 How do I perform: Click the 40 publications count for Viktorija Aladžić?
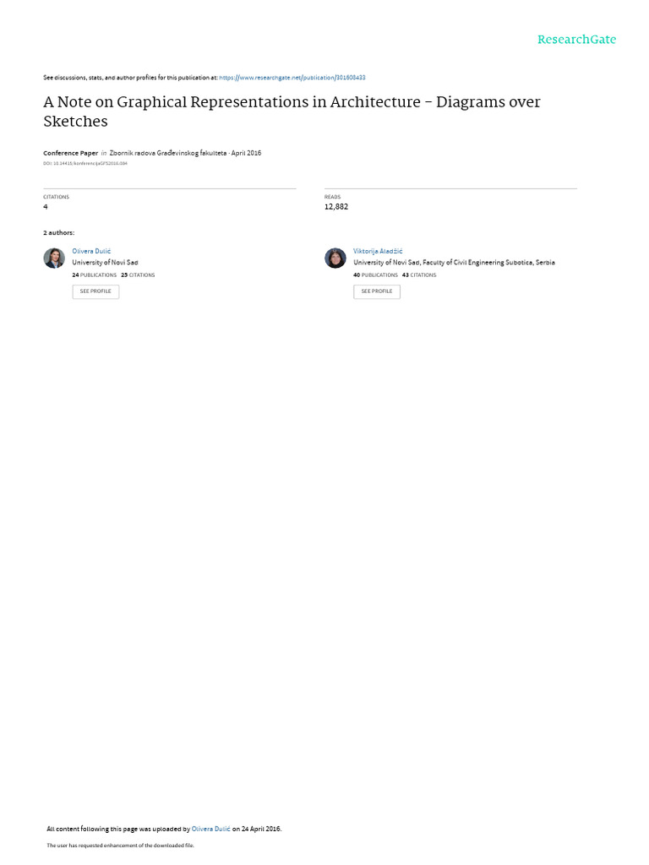click(375, 275)
